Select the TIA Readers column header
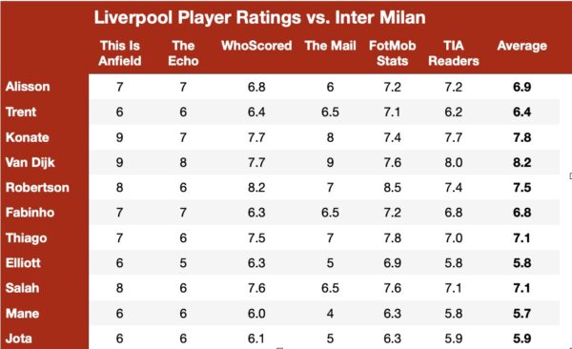This screenshot has height=349, width=572. (x=454, y=53)
